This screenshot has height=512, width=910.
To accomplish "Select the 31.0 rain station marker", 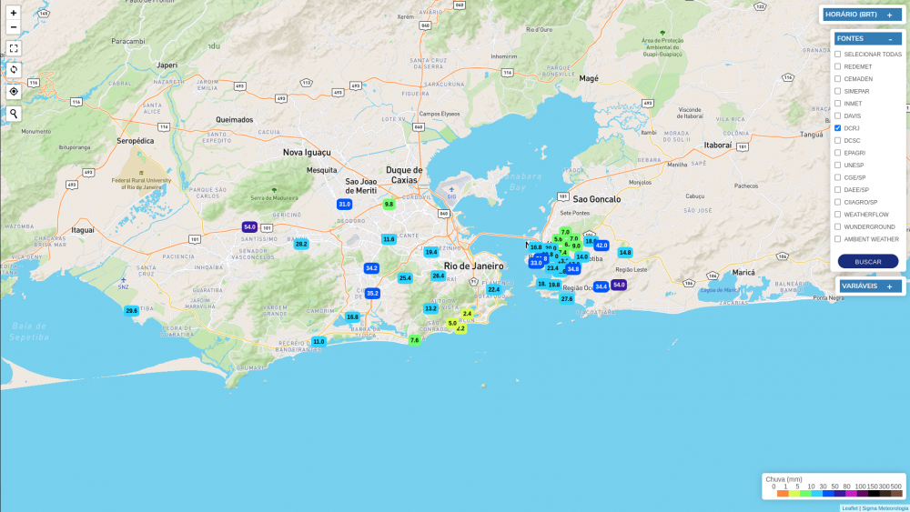I will [x=345, y=204].
